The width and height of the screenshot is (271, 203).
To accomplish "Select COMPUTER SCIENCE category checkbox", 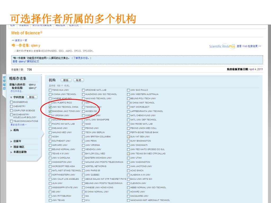I will [11, 111].
